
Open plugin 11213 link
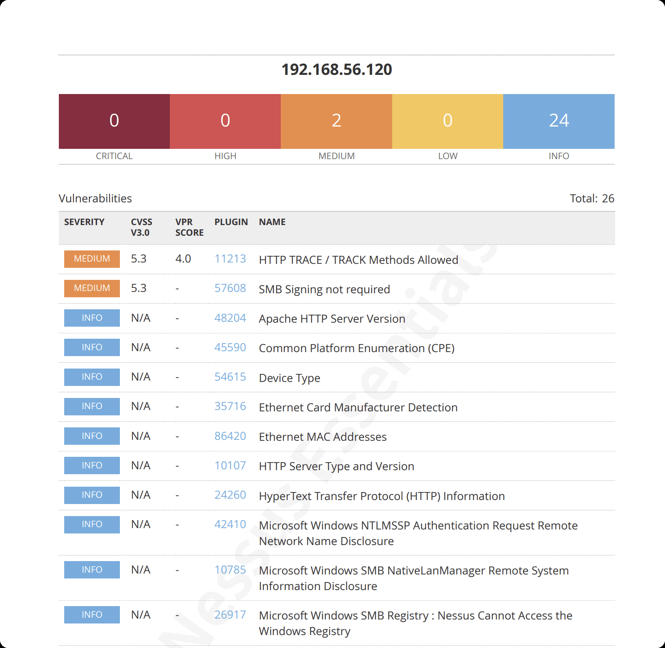click(230, 258)
